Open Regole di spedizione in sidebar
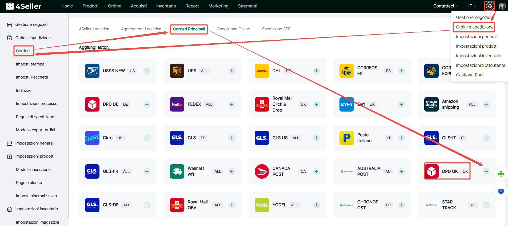The width and height of the screenshot is (508, 226). (35, 117)
